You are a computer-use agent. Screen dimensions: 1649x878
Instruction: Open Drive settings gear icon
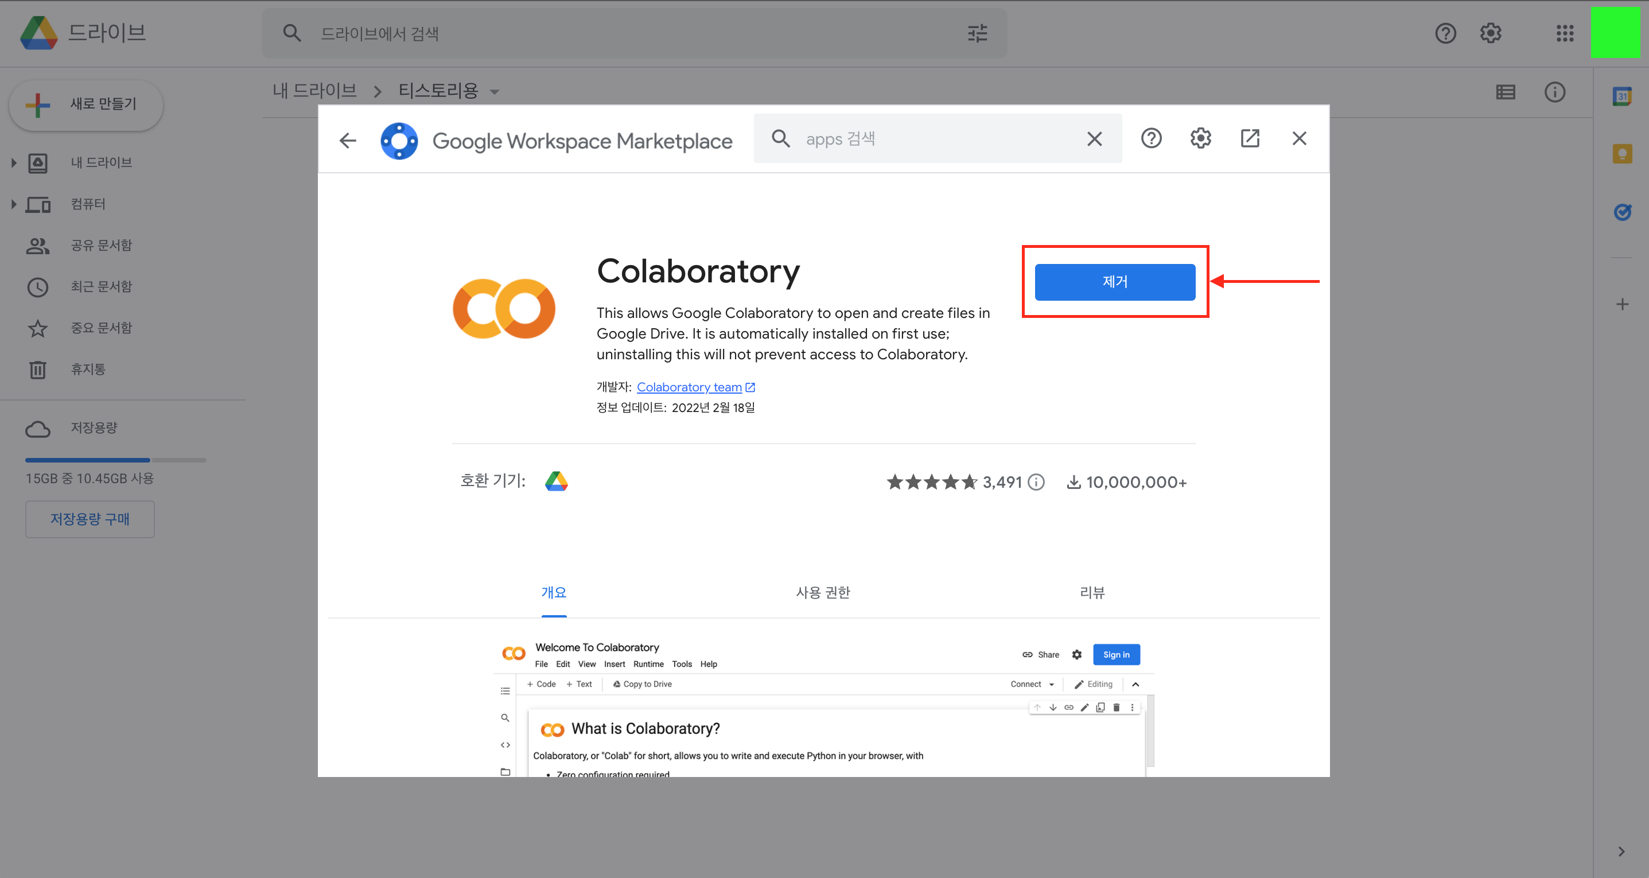click(1491, 33)
